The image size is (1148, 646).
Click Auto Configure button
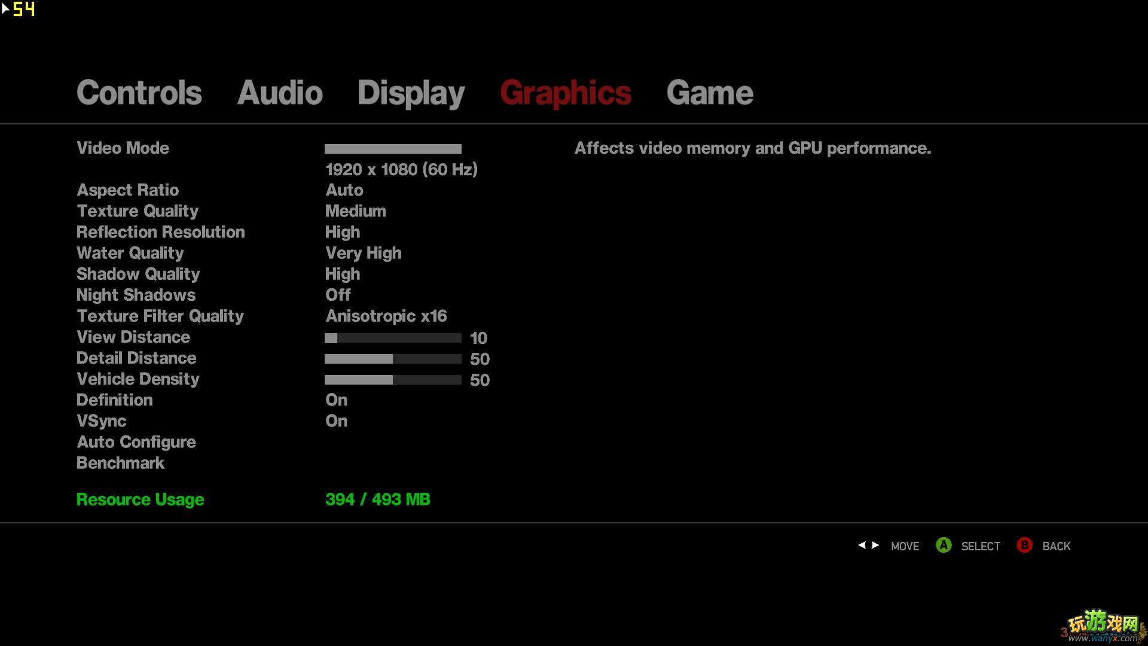[x=136, y=441]
